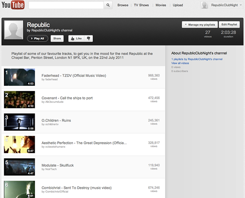This screenshot has height=198, width=245.
Task: Open the RepublicClubNight's channel link under the title
Action: coord(52,30)
